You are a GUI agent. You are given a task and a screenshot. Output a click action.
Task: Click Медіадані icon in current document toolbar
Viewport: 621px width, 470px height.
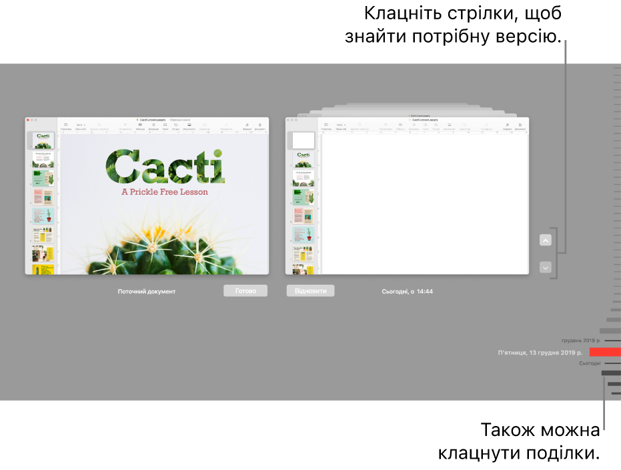pos(189,125)
